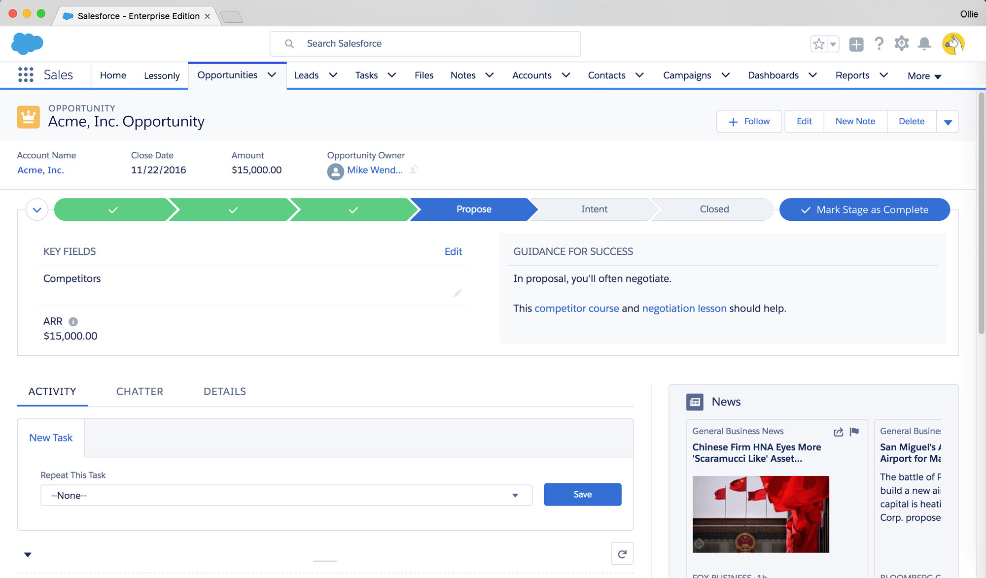986x578 pixels.
Task: Collapse the sales path chevron
Action: click(x=36, y=209)
